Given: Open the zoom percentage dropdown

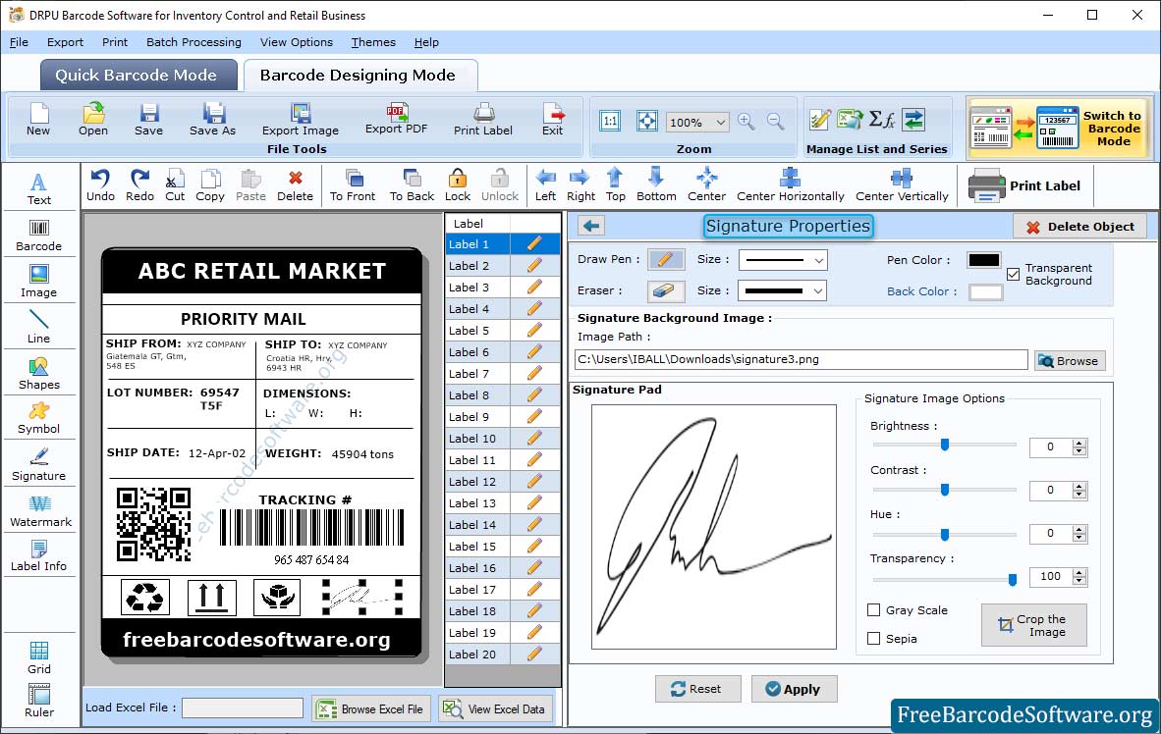Looking at the screenshot, I should 720,122.
